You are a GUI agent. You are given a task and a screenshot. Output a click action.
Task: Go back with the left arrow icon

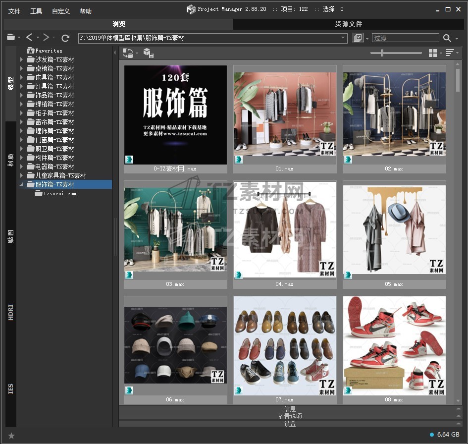[29, 38]
